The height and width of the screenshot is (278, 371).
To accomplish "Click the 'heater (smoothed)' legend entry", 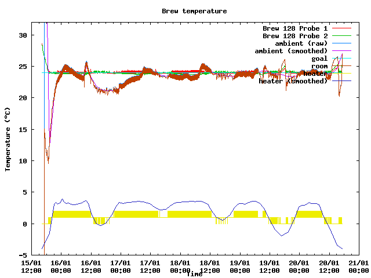I will point(293,81).
